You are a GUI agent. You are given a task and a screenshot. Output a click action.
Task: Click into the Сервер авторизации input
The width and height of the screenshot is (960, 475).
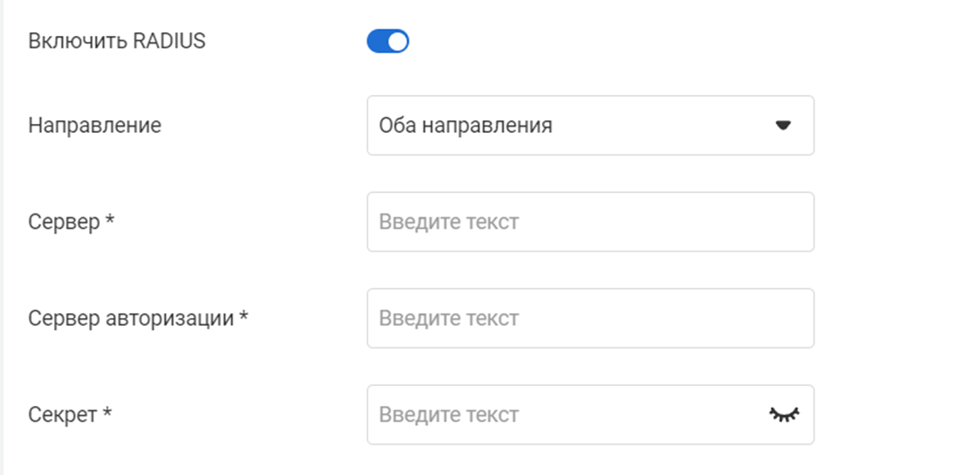coord(590,318)
